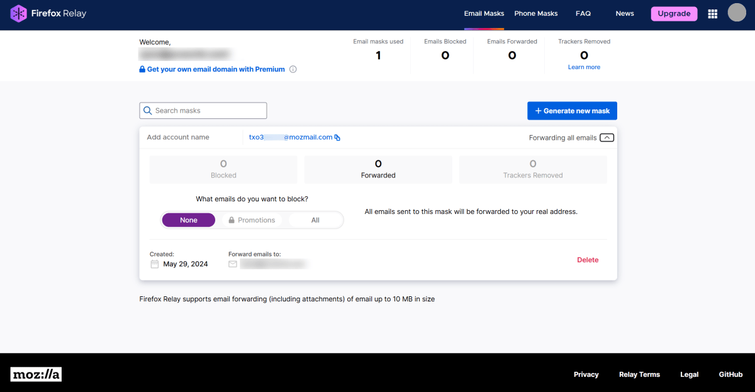
Task: Open Privacy link in footer
Action: tap(586, 374)
